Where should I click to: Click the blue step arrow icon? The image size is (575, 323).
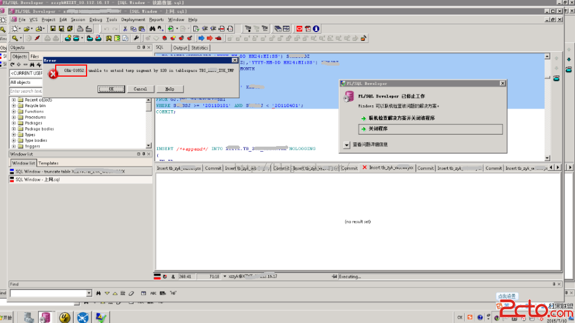(x=201, y=38)
